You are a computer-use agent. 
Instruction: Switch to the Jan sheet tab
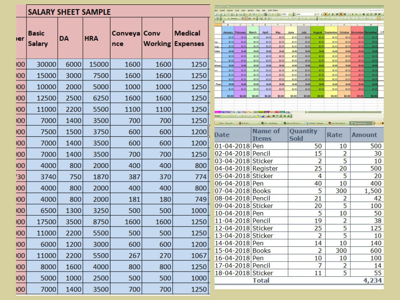pyautogui.click(x=223, y=112)
